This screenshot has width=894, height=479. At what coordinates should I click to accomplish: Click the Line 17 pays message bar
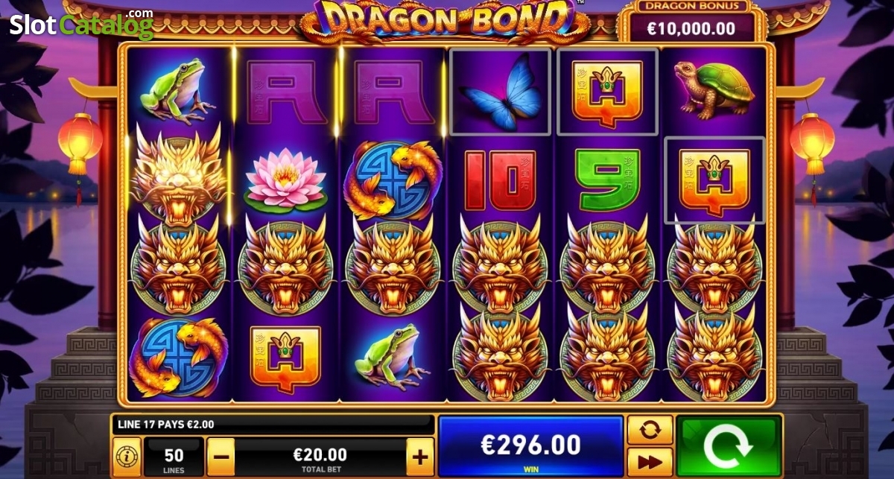point(273,425)
